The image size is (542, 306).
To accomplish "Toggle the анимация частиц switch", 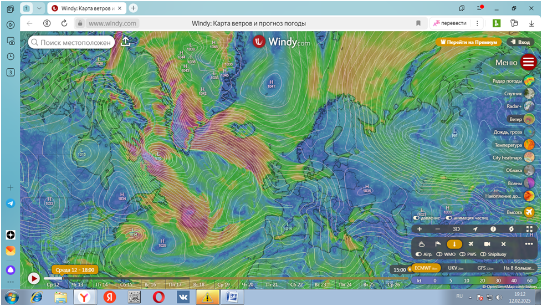I will pyautogui.click(x=449, y=218).
